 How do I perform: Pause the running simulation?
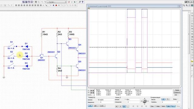(x=53, y=5)
